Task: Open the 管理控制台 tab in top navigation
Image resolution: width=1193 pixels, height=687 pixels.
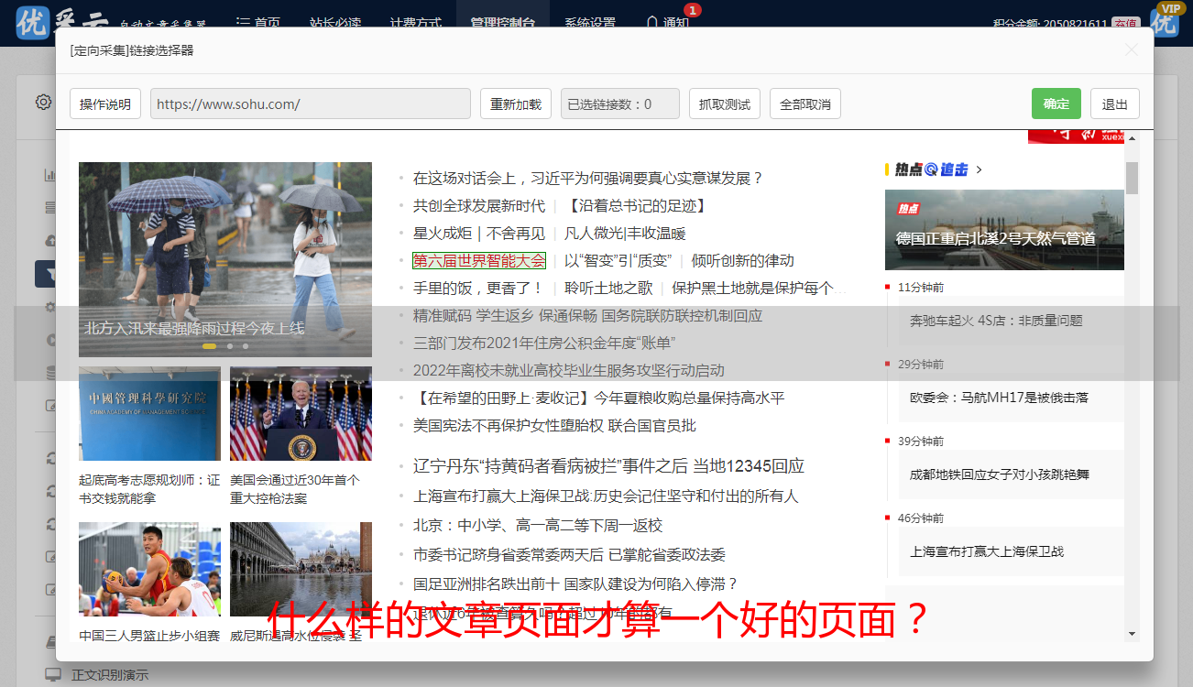Action: tap(502, 23)
